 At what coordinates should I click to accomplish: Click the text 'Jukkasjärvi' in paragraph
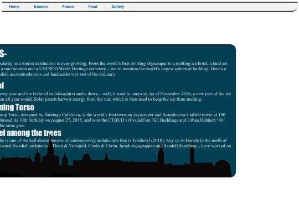pyautogui.click(x=64, y=94)
